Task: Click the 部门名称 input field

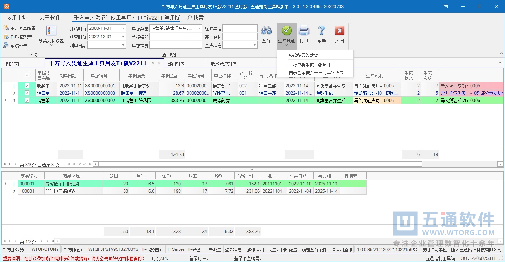Action: click(240, 37)
